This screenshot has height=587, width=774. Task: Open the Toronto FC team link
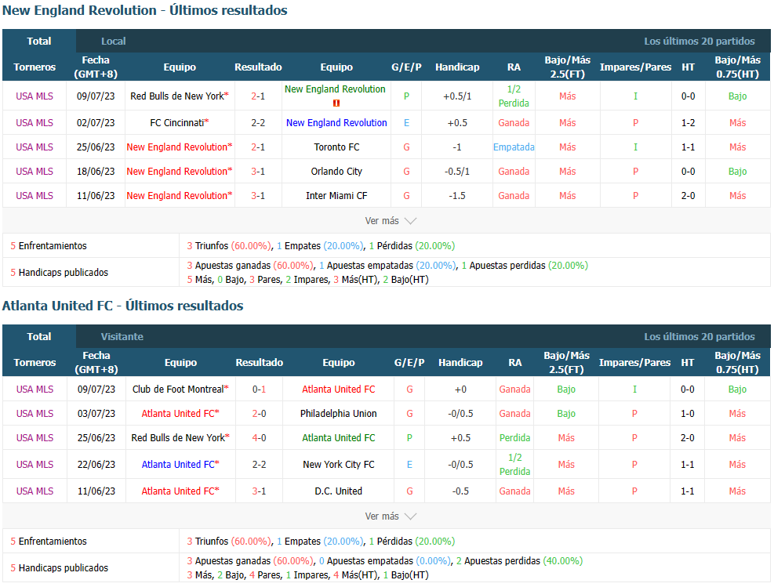336,147
